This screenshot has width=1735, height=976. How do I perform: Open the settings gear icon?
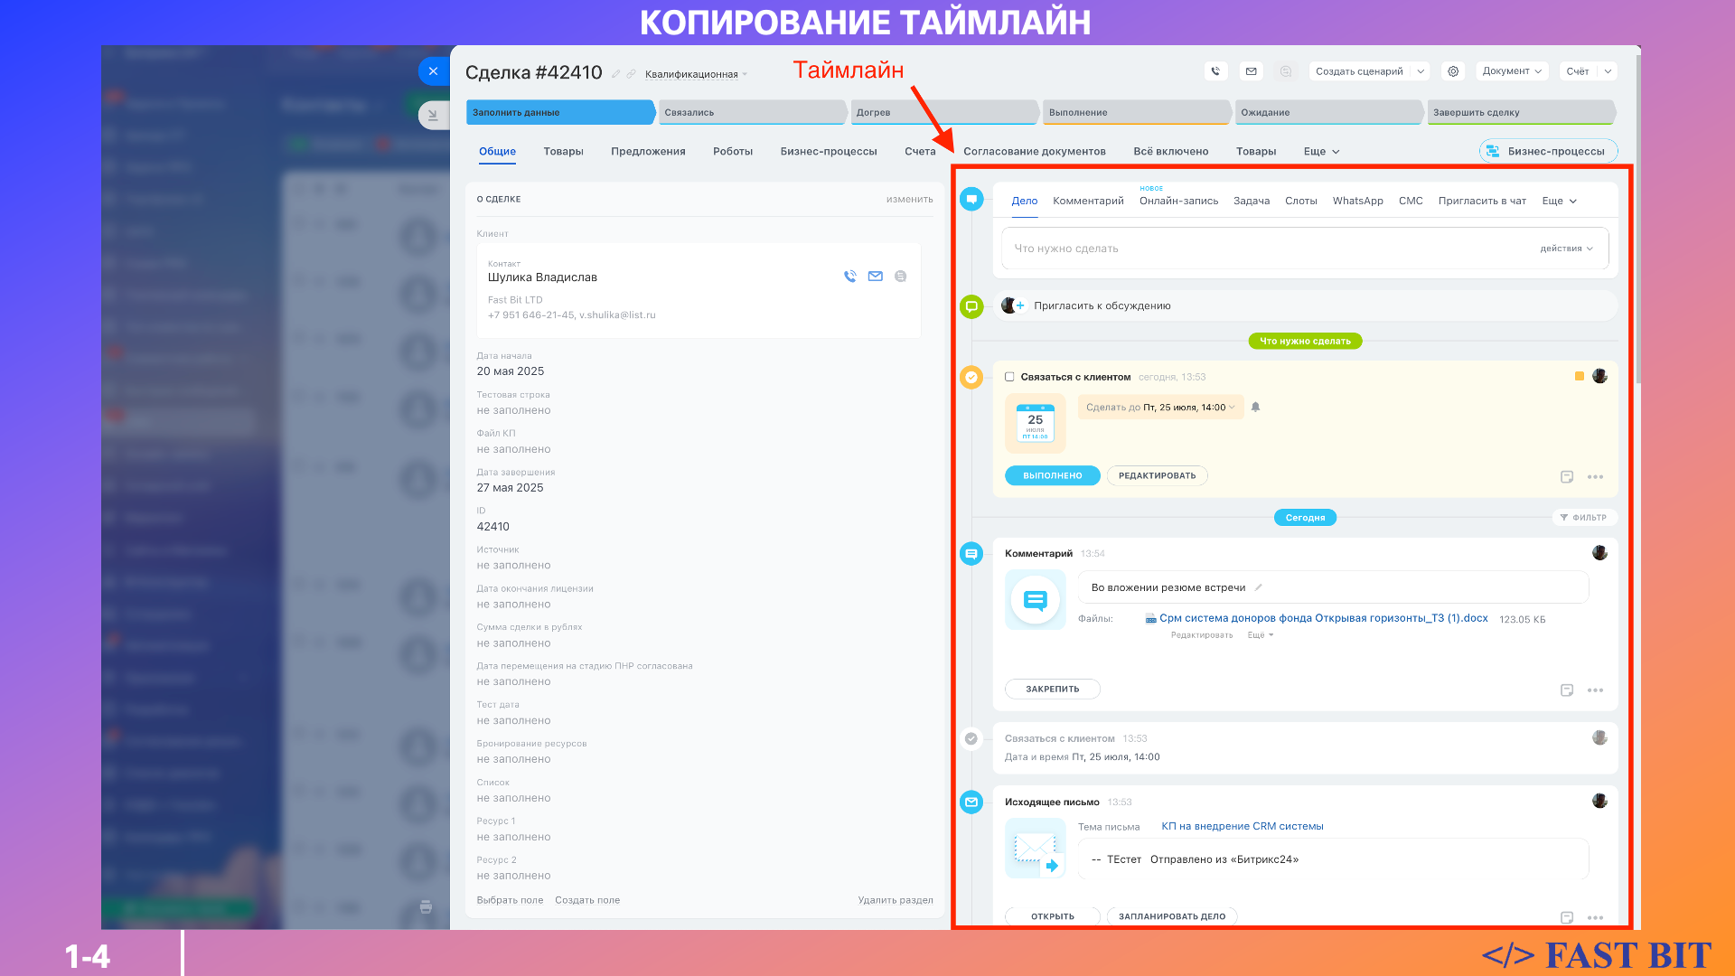[1452, 71]
